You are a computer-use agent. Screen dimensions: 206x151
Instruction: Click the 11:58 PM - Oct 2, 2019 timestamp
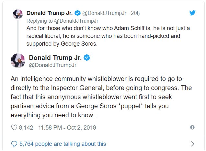coord(67,128)
